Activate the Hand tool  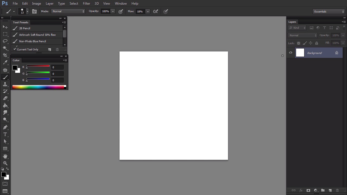coord(5,156)
